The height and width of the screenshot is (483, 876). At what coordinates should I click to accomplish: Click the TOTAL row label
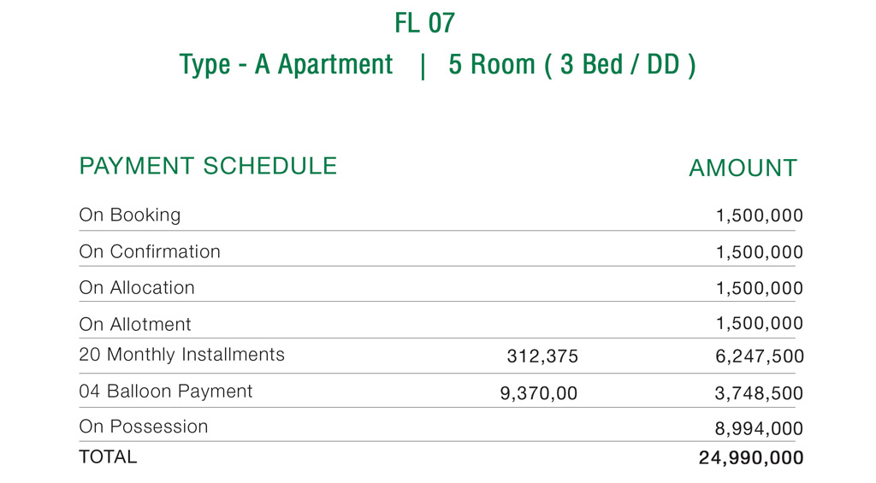click(x=108, y=457)
